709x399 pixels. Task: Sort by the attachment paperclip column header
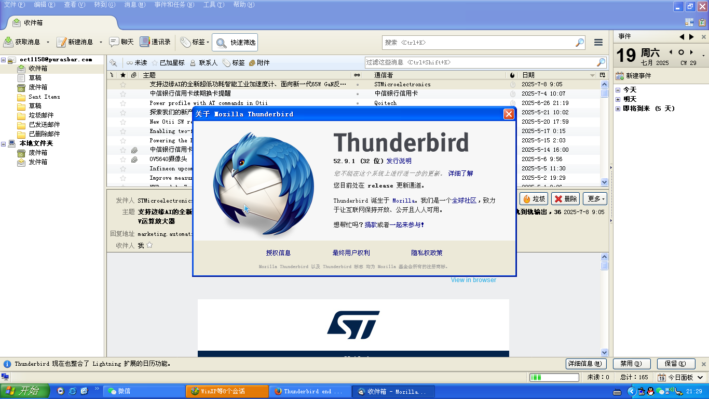[x=134, y=75]
